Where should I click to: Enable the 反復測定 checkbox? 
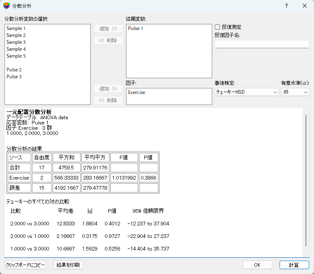click(x=218, y=27)
